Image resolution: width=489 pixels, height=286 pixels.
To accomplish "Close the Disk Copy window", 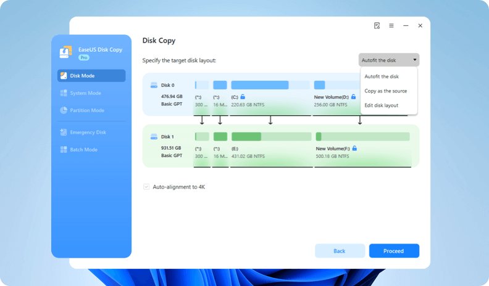I will pyautogui.click(x=420, y=25).
